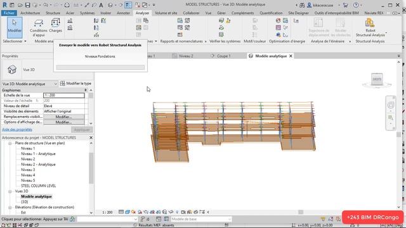Open the Naviate REX ribbon tab

[374, 13]
